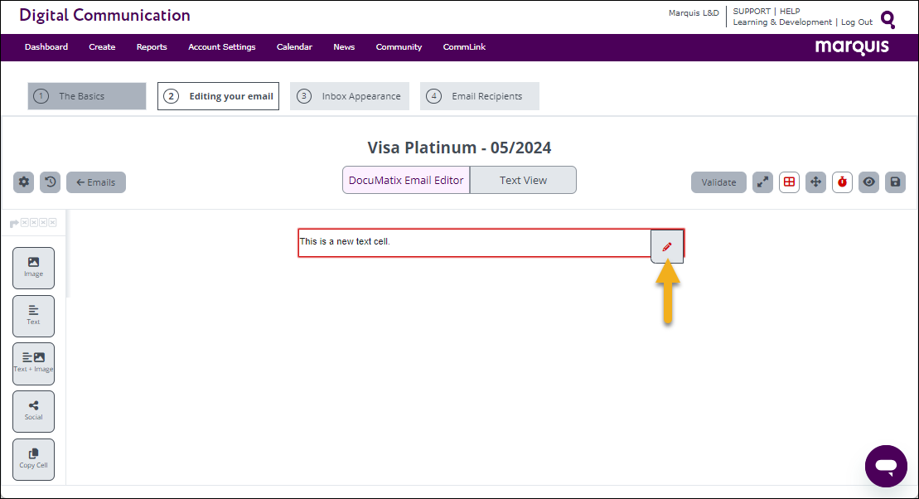This screenshot has width=919, height=499.
Task: Toggle the red stopwatch timer button
Action: pos(843,182)
